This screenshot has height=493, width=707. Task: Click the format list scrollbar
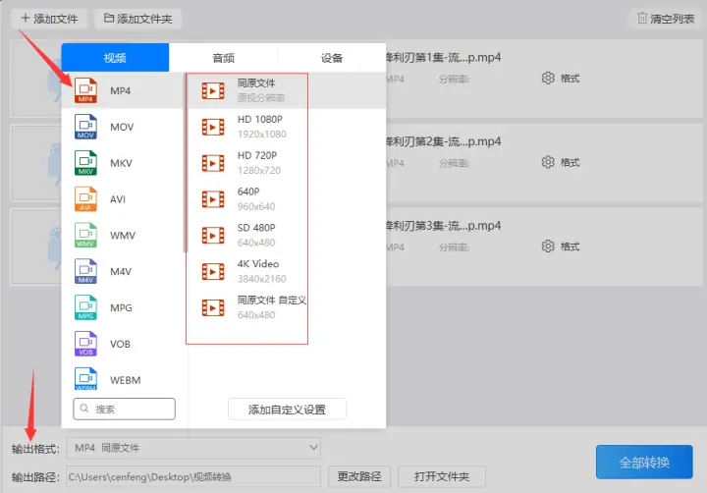(185, 162)
